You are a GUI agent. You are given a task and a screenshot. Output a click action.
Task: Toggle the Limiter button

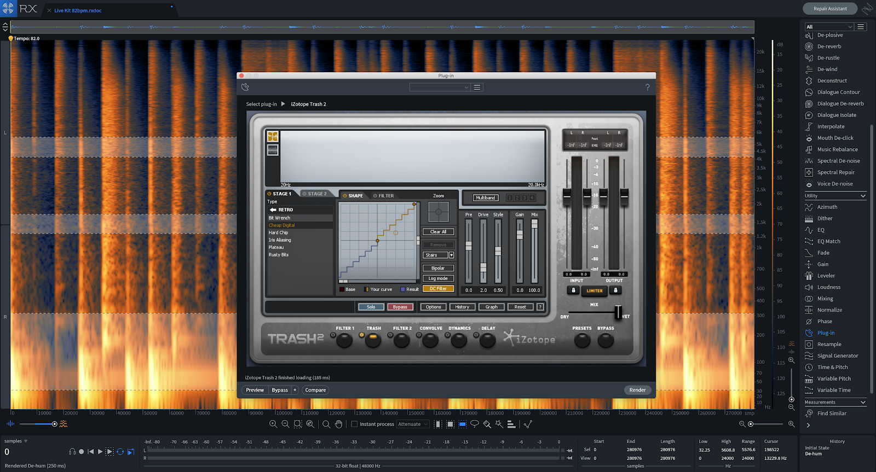[x=595, y=290]
